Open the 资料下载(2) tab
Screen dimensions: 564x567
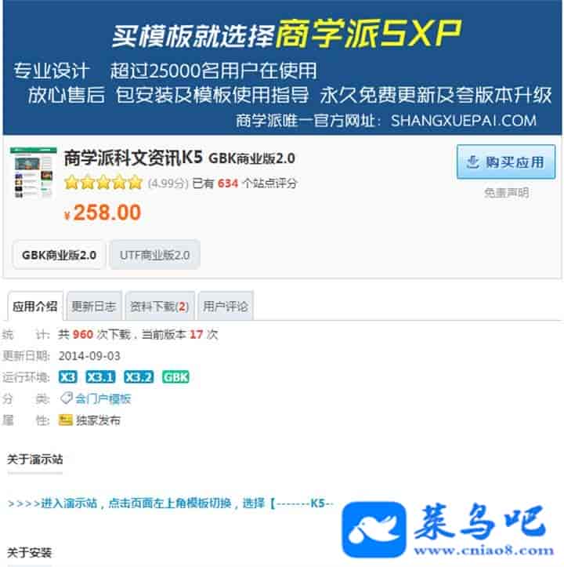159,307
